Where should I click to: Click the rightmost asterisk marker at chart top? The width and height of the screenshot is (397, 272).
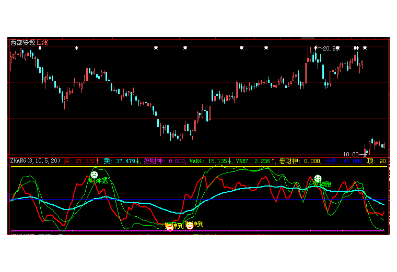(365, 48)
